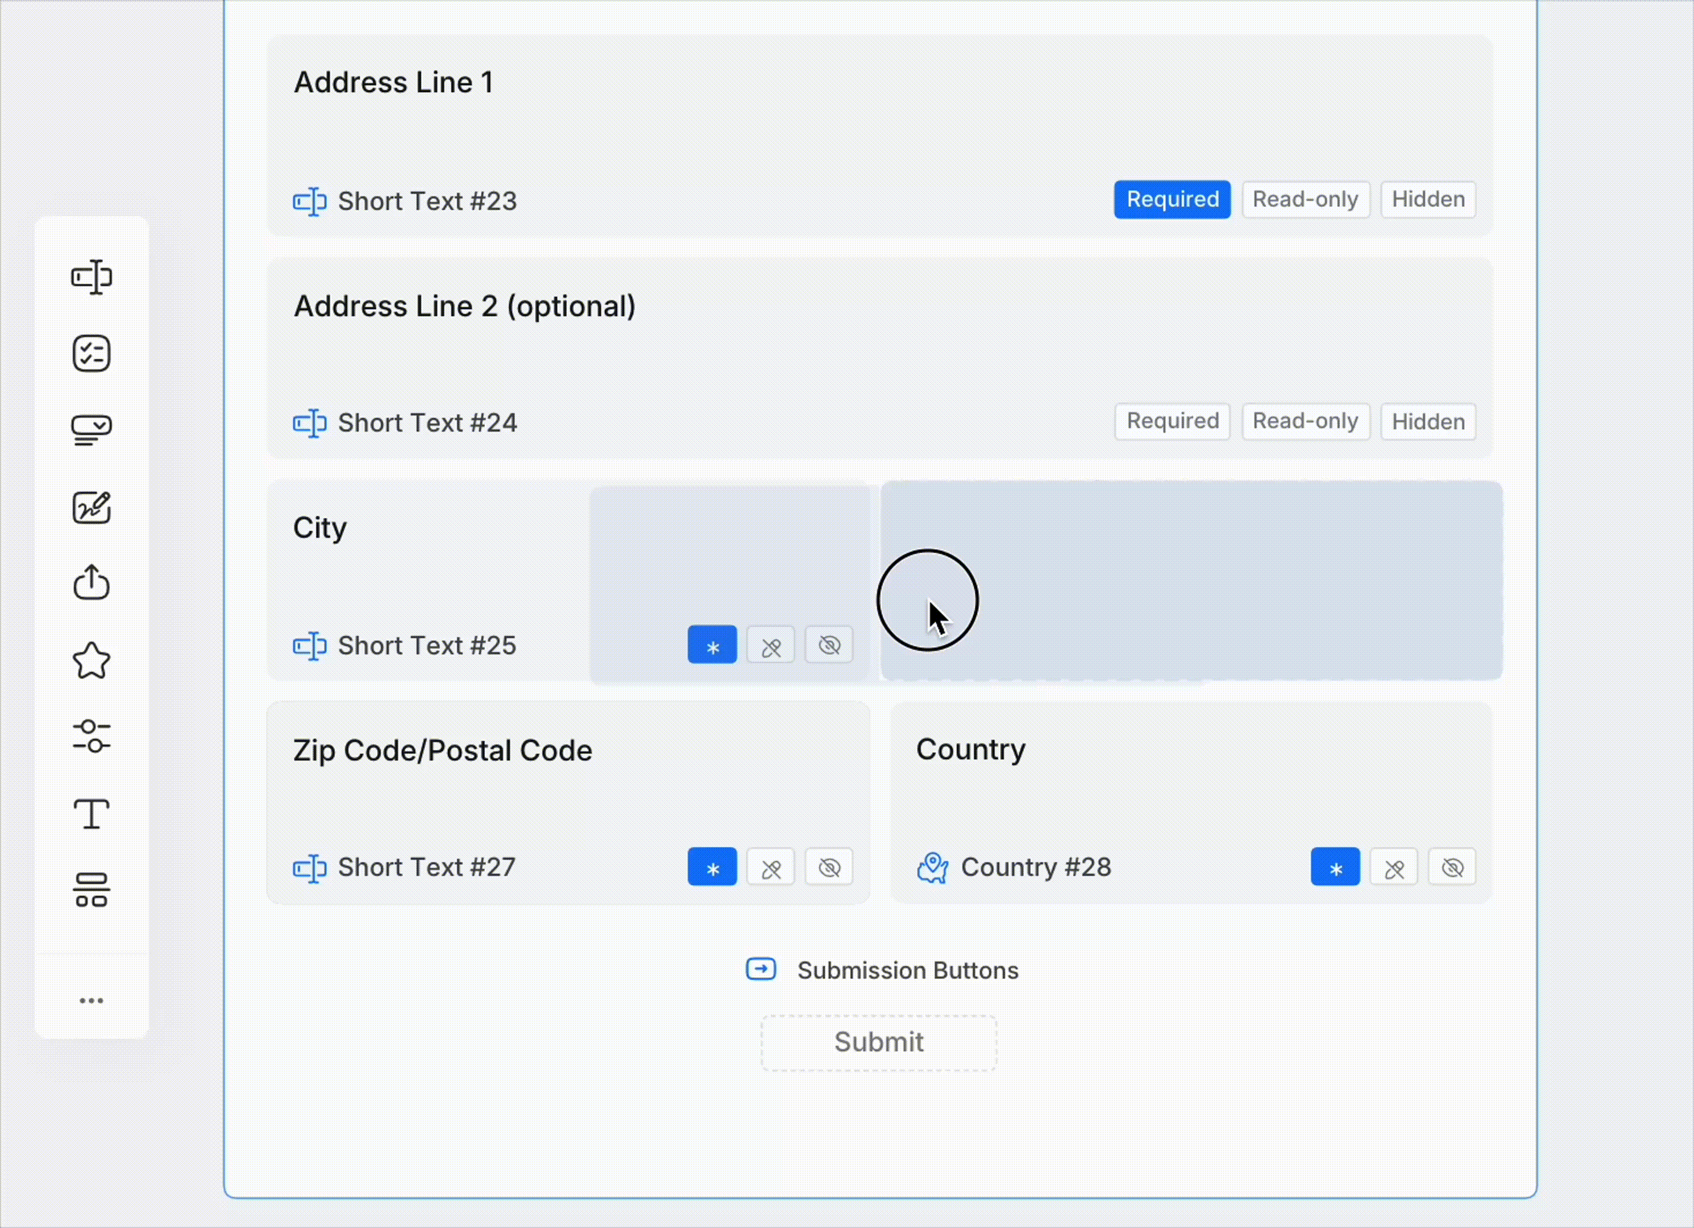Select the dropdown field tool in sidebar
This screenshot has width=1694, height=1228.
coord(91,430)
